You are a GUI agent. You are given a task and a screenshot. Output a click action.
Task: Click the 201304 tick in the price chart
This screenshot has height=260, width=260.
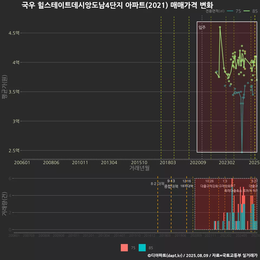[x=109, y=162]
